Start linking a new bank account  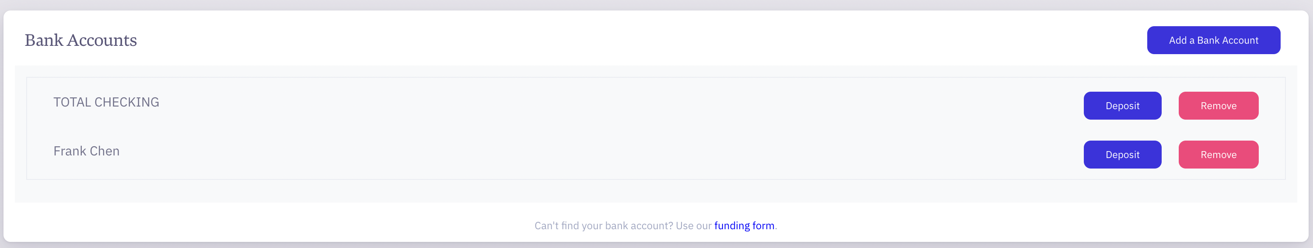click(x=1213, y=40)
